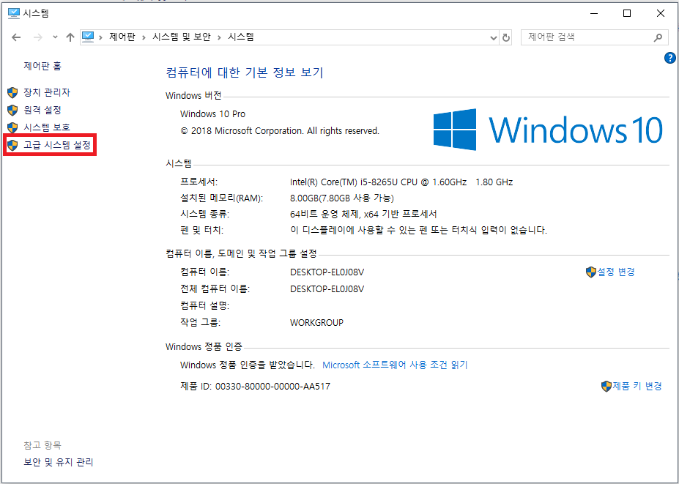The height and width of the screenshot is (484, 679).
Task: Click processor value Intel Core i5-8265U
Action: click(401, 182)
